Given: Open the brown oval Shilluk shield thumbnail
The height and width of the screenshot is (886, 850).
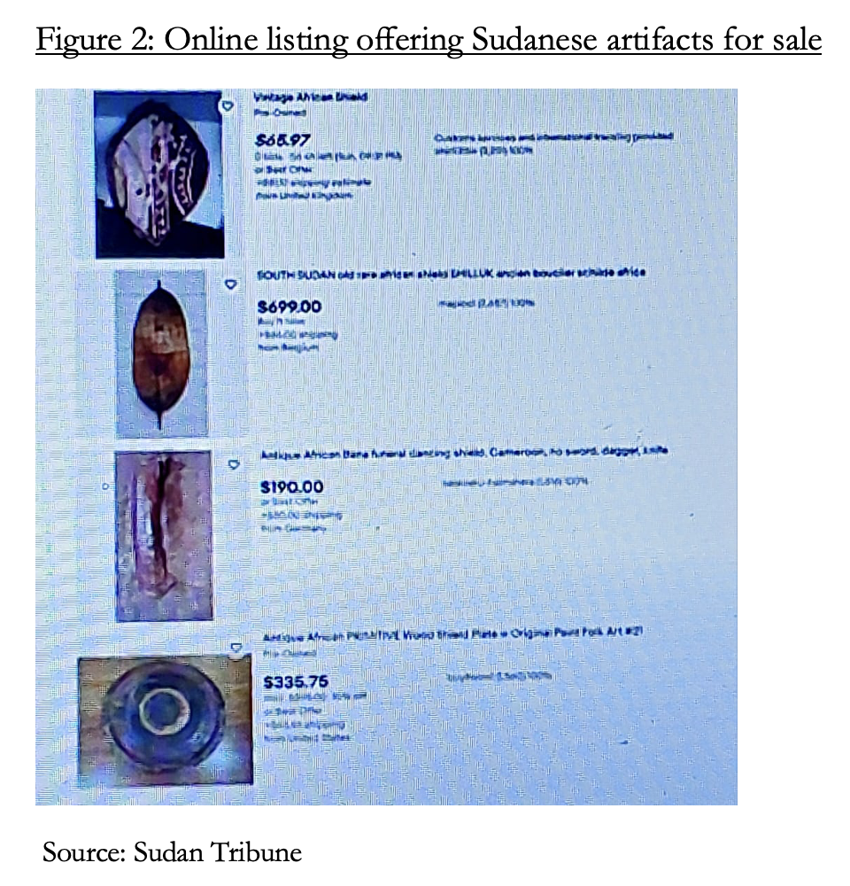Looking at the screenshot, I should click(161, 354).
